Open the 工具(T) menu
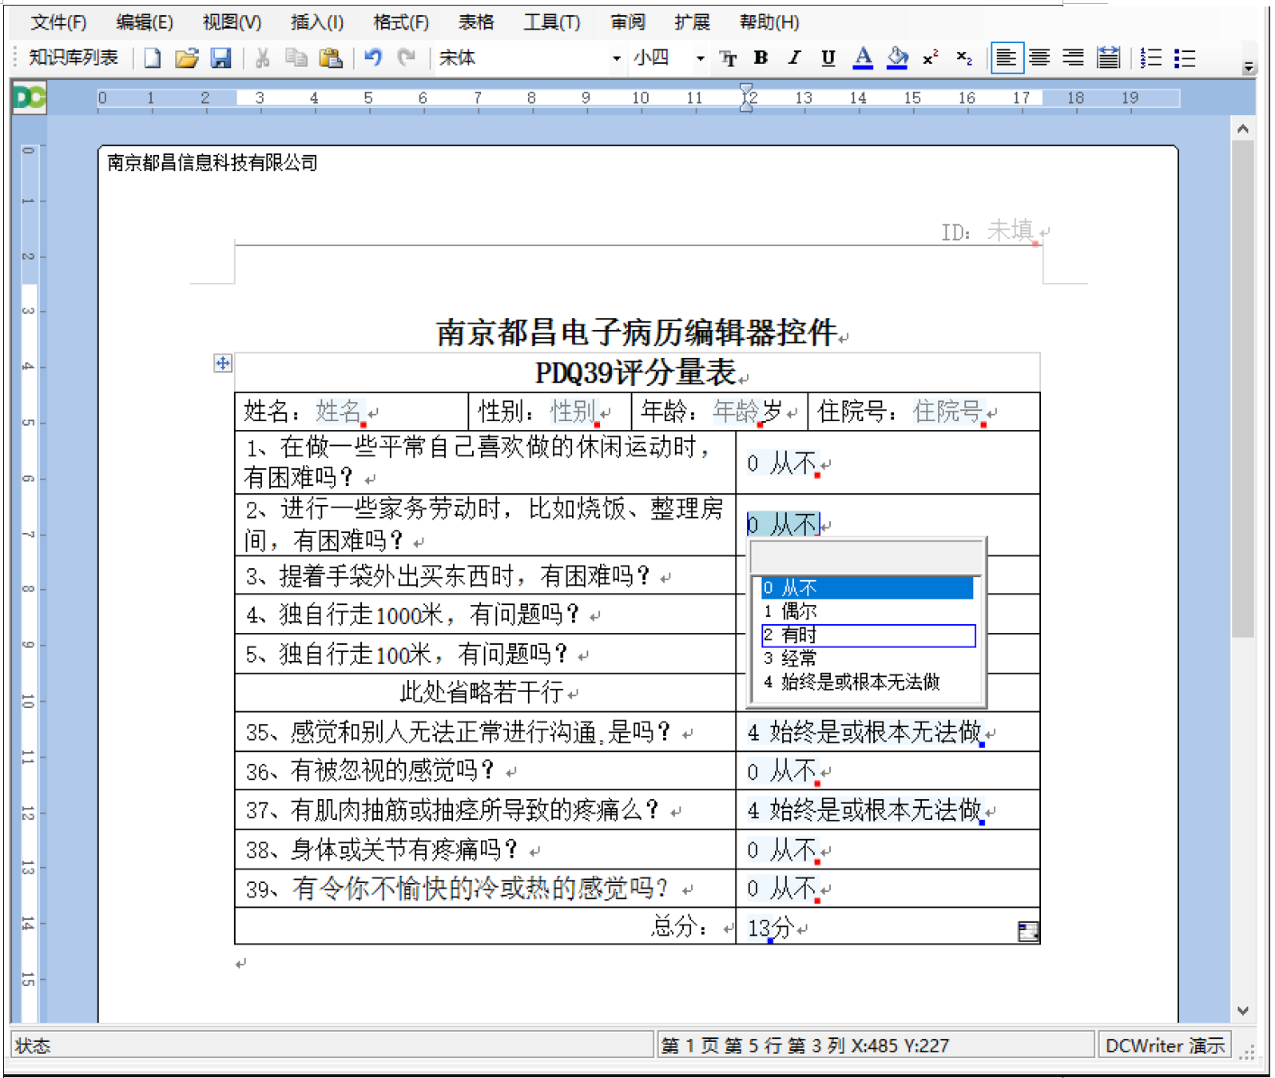This screenshot has width=1275, height=1078. click(x=552, y=22)
